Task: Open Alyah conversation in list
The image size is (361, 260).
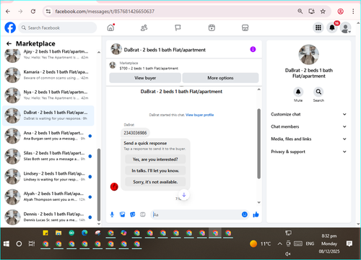Action: 48,196
